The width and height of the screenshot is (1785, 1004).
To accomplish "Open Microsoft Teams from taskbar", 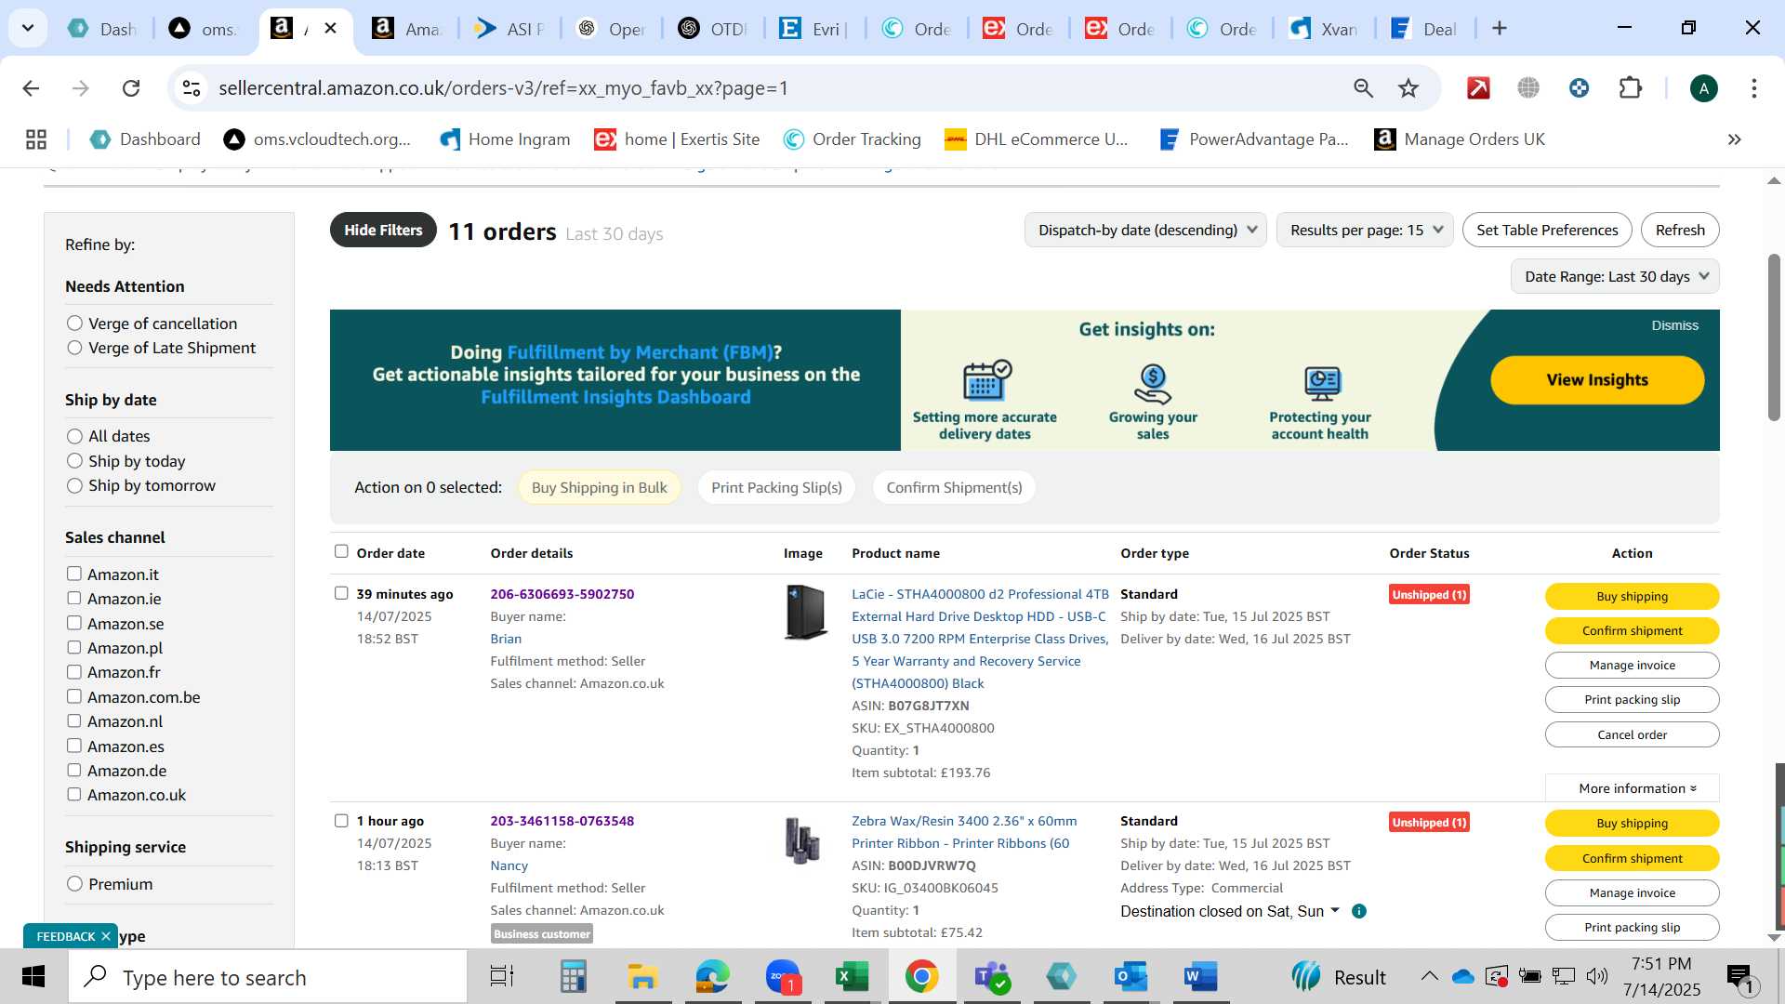I will click(992, 977).
